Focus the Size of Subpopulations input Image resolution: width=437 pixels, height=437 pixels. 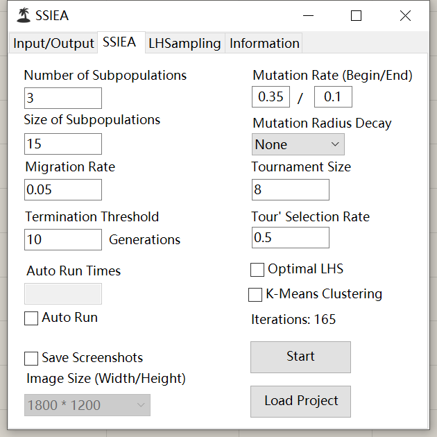[63, 144]
